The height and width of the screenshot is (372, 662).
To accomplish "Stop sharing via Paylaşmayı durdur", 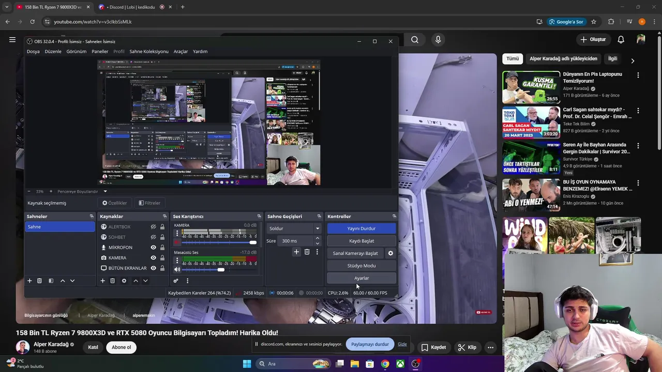I will click(370, 344).
